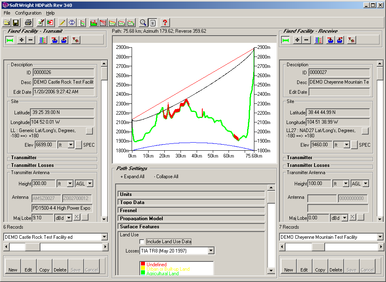Open the DEMO Cheyenne Mountain facility record dropdown
Image resolution: width=386 pixels, height=282 pixels.
click(380, 237)
